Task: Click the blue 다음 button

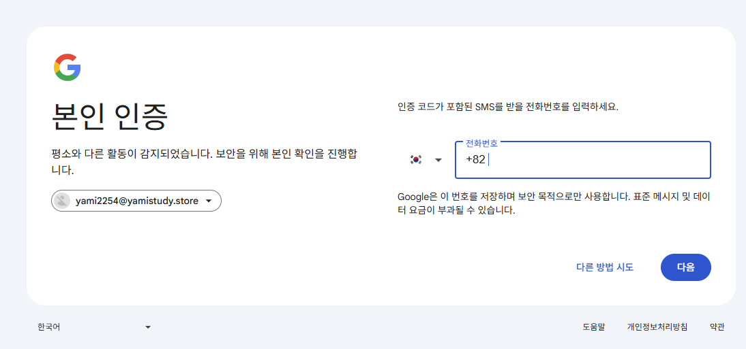Action: 685,267
